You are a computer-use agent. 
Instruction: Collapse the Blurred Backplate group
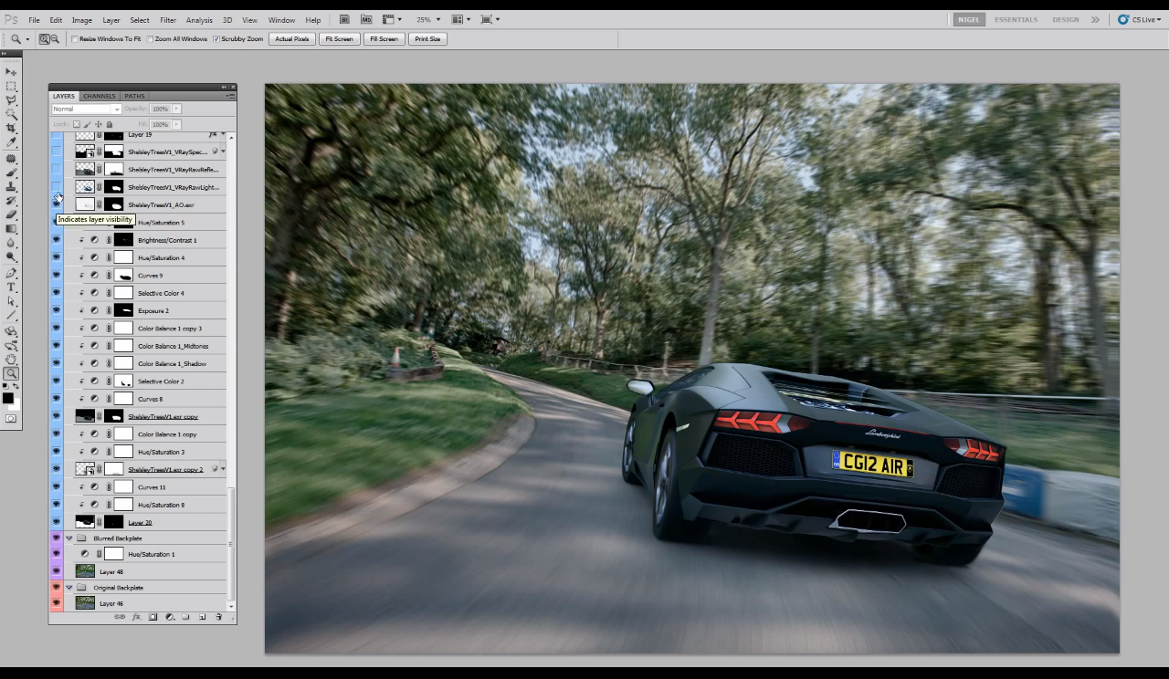point(69,538)
